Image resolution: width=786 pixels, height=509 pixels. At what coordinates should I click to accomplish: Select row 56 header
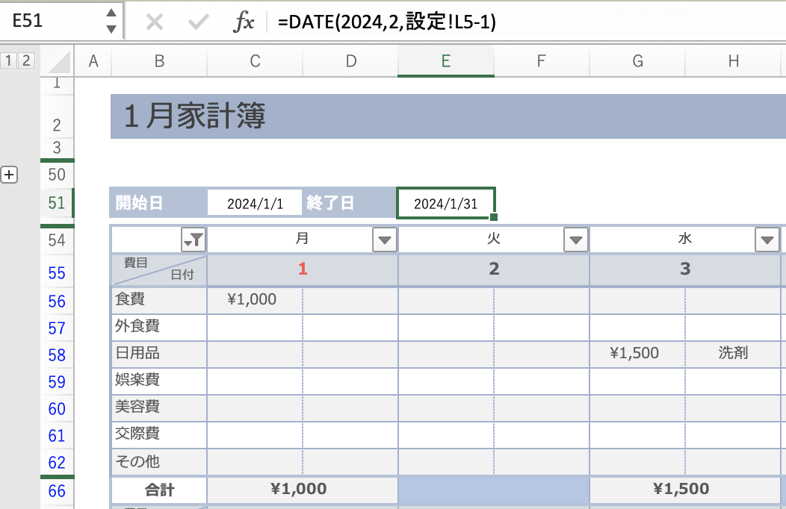coord(57,302)
